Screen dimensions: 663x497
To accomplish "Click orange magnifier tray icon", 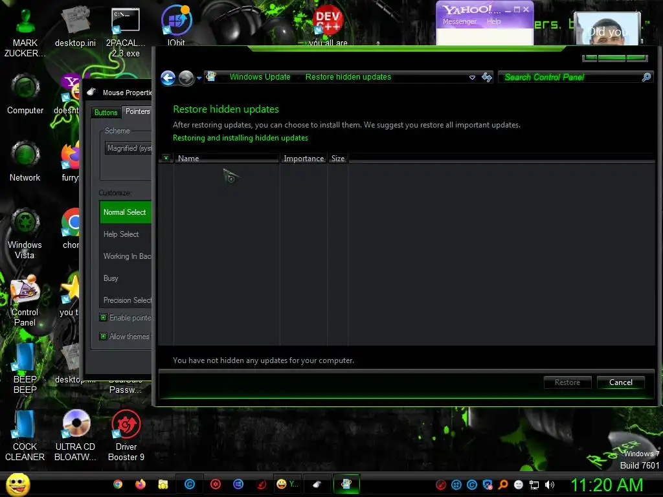I will tap(503, 485).
